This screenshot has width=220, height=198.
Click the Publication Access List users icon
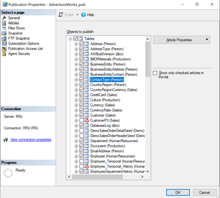[4, 49]
